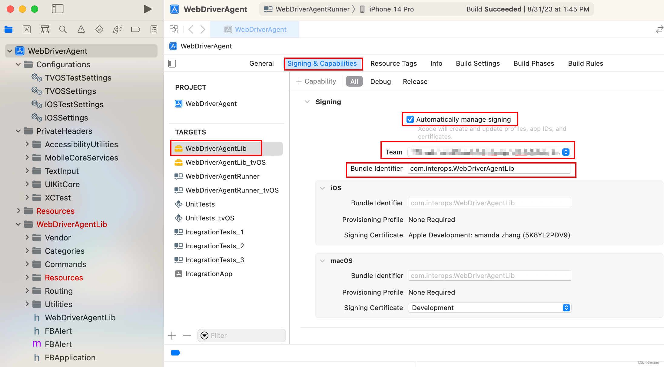Open macOS Signing Certificate Development dropdown

[490, 308]
